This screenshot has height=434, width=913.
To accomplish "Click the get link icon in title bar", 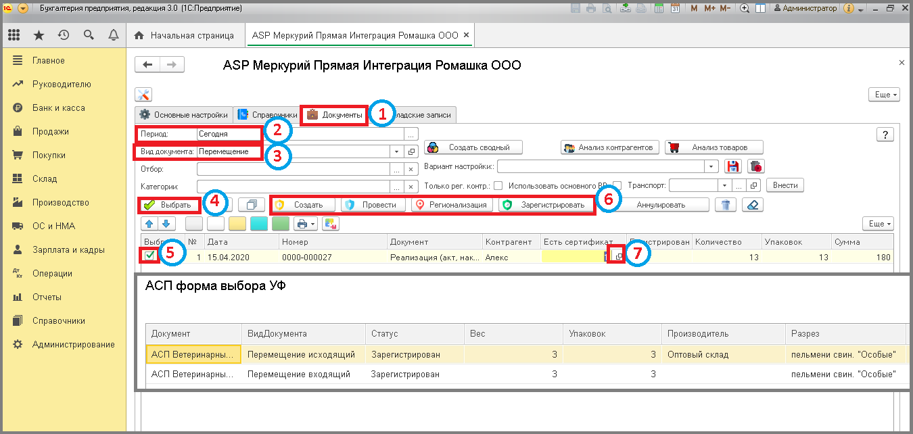I will (624, 8).
